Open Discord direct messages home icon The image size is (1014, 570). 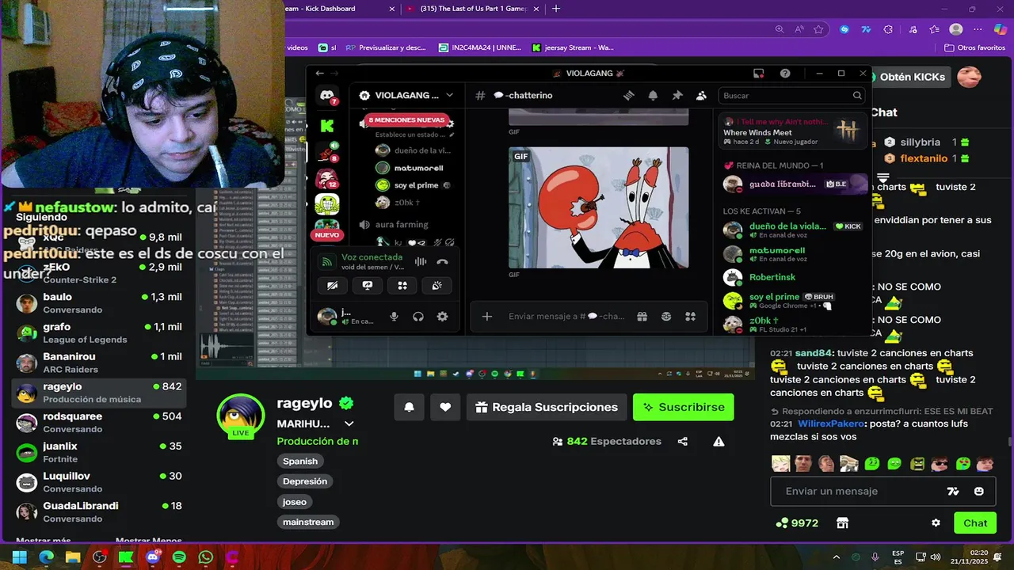[327, 96]
